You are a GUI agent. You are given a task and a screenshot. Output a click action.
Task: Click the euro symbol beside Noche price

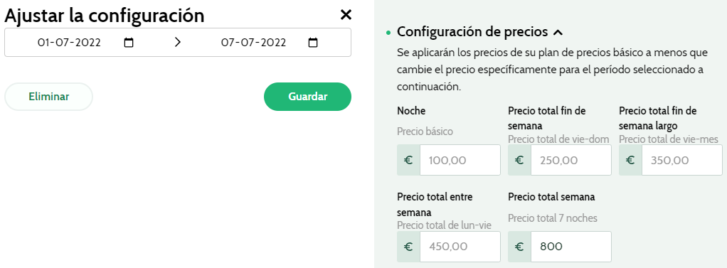(408, 160)
